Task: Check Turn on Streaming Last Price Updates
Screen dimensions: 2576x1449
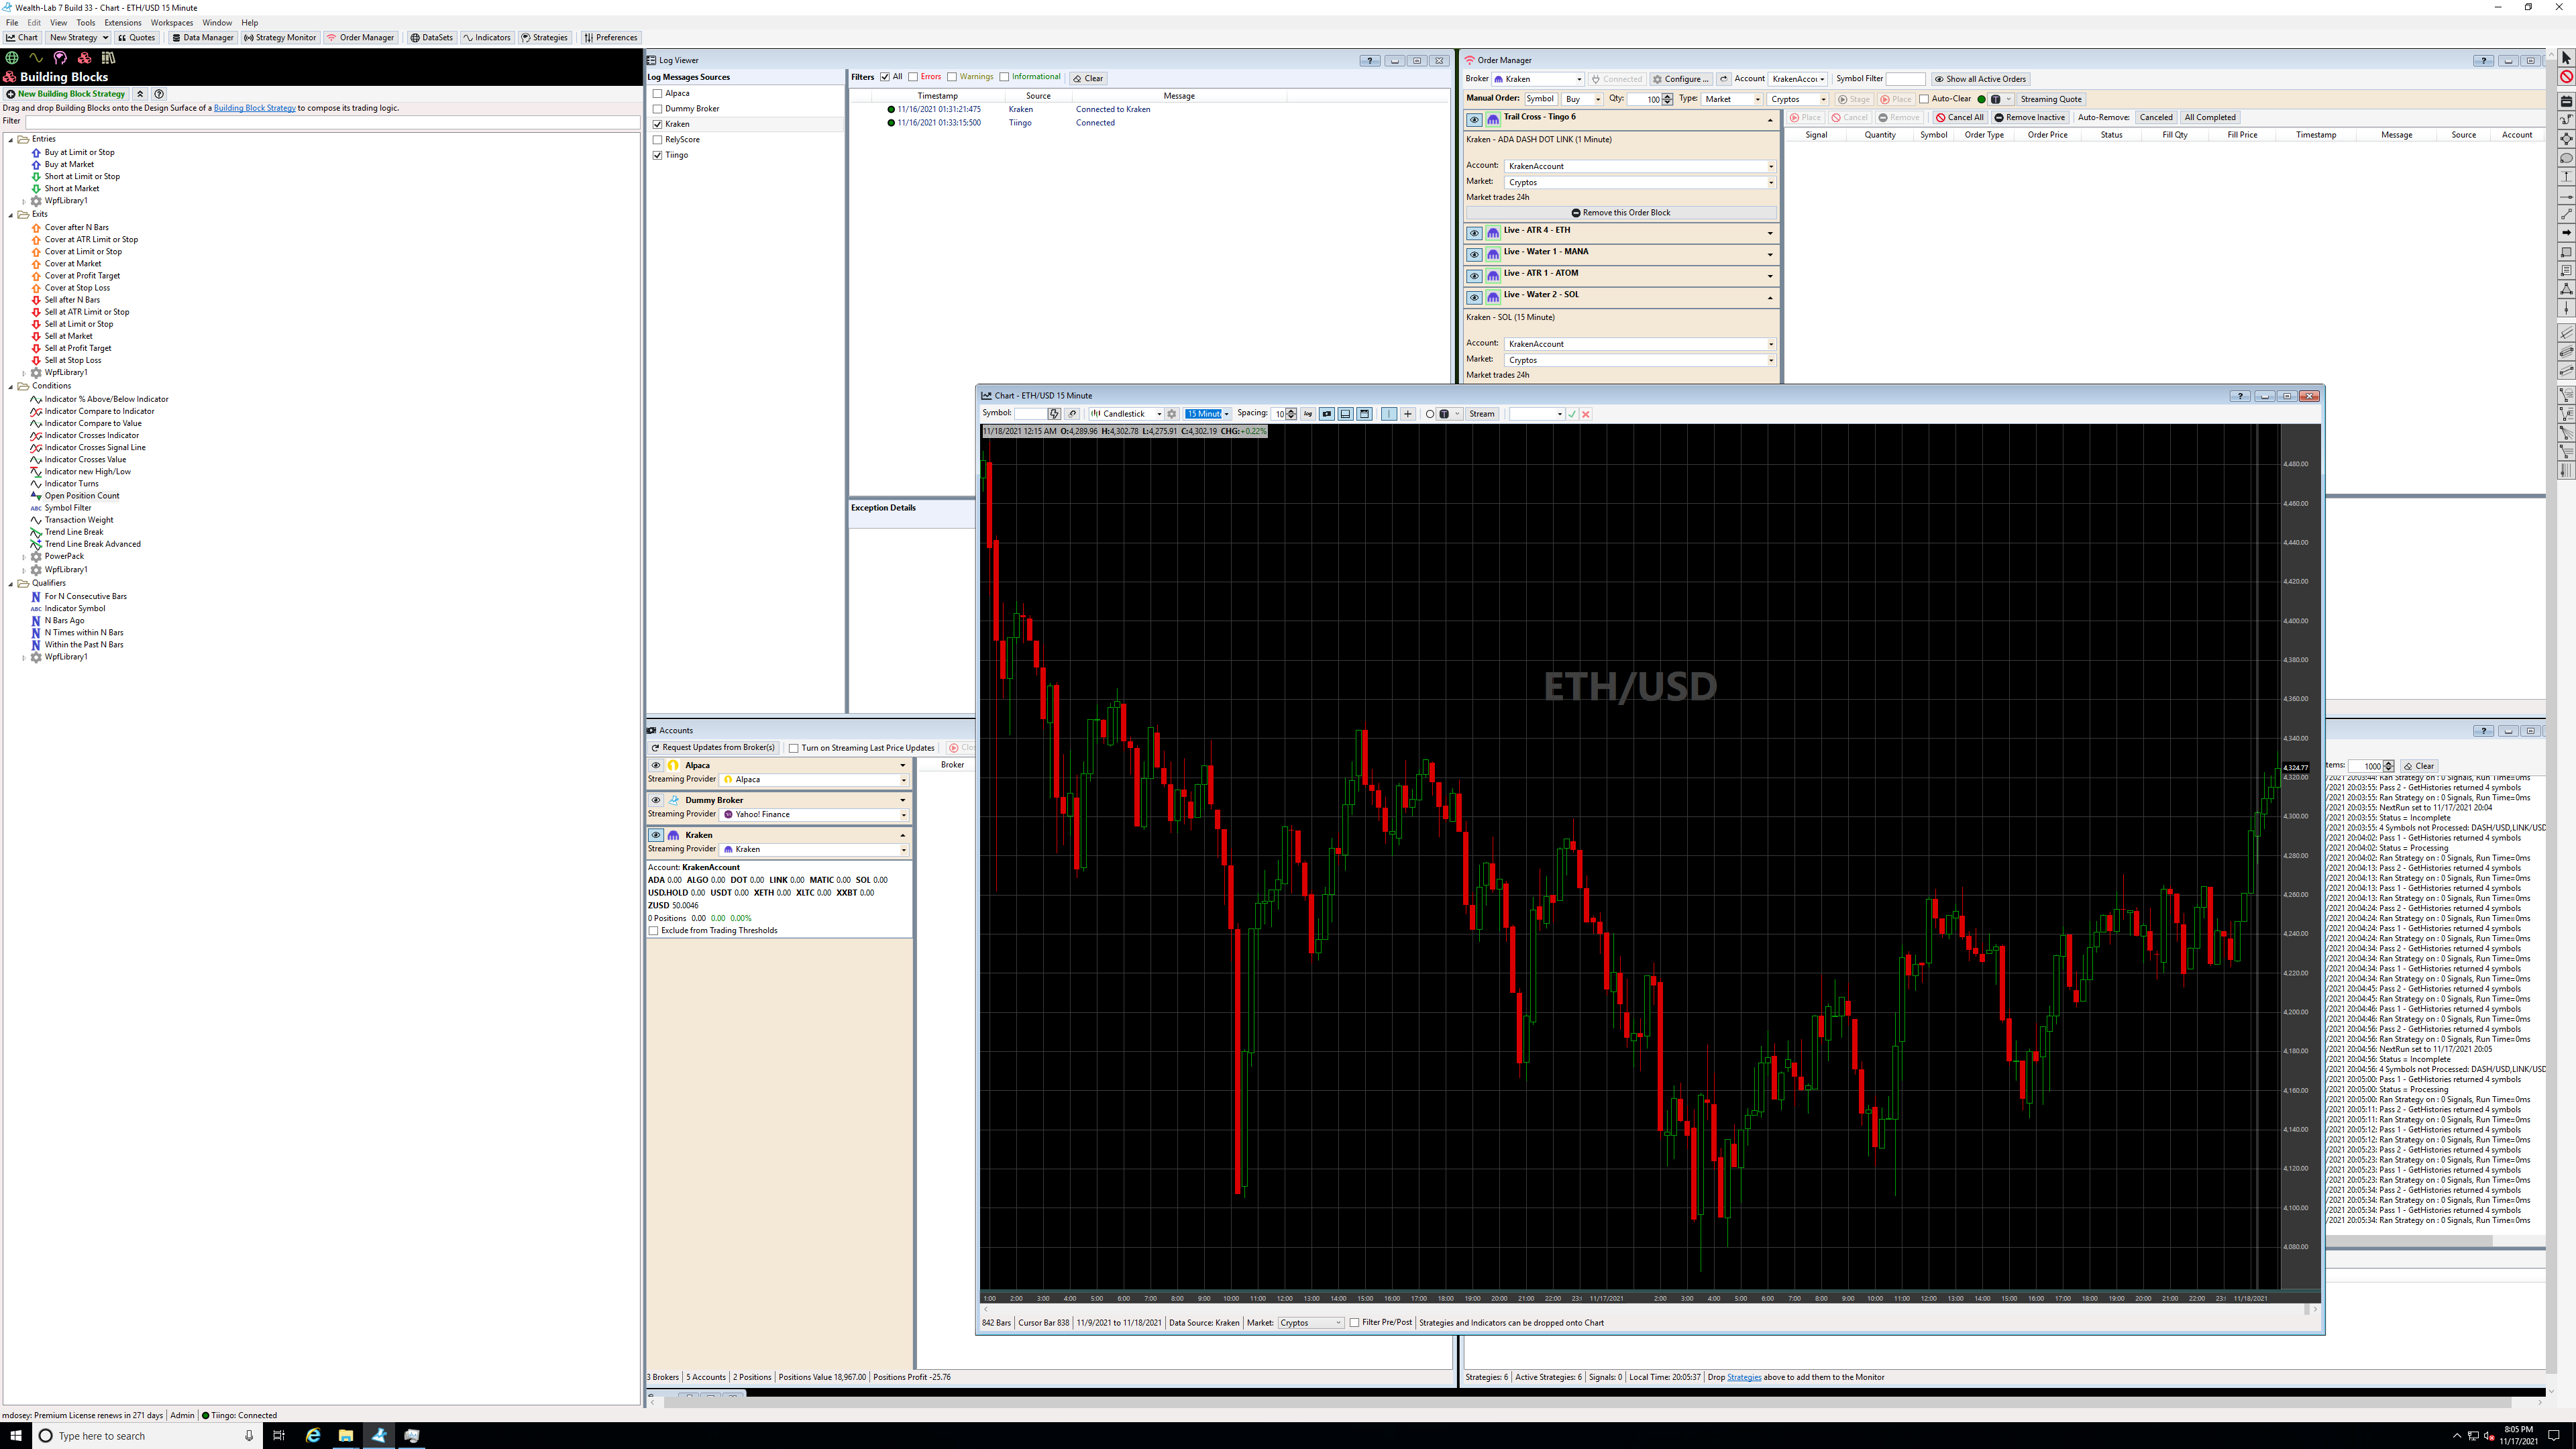Action: click(793, 747)
